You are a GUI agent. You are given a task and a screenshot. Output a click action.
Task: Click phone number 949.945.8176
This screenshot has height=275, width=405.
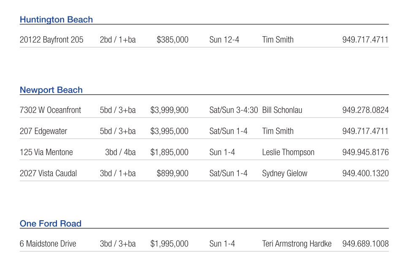[x=365, y=152]
